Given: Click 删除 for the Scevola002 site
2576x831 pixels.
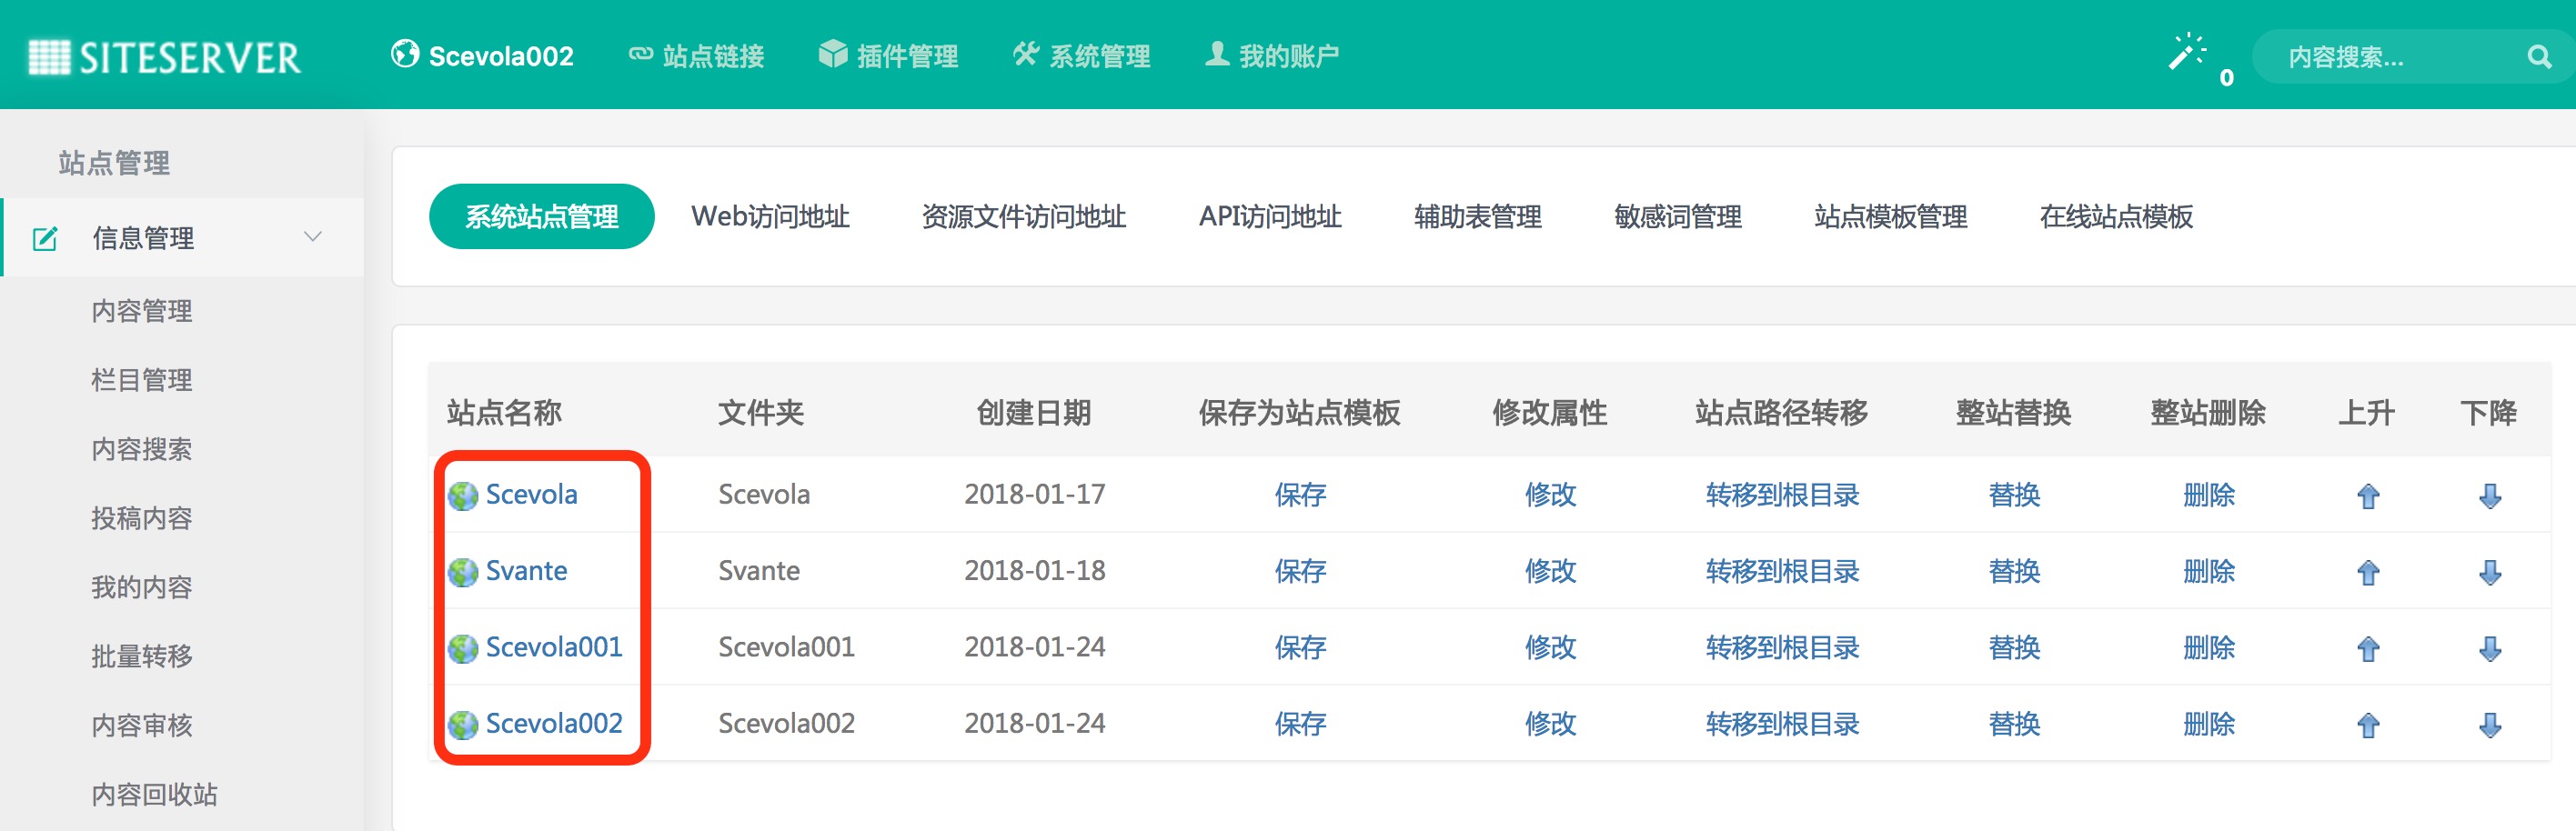Looking at the screenshot, I should tap(2209, 724).
